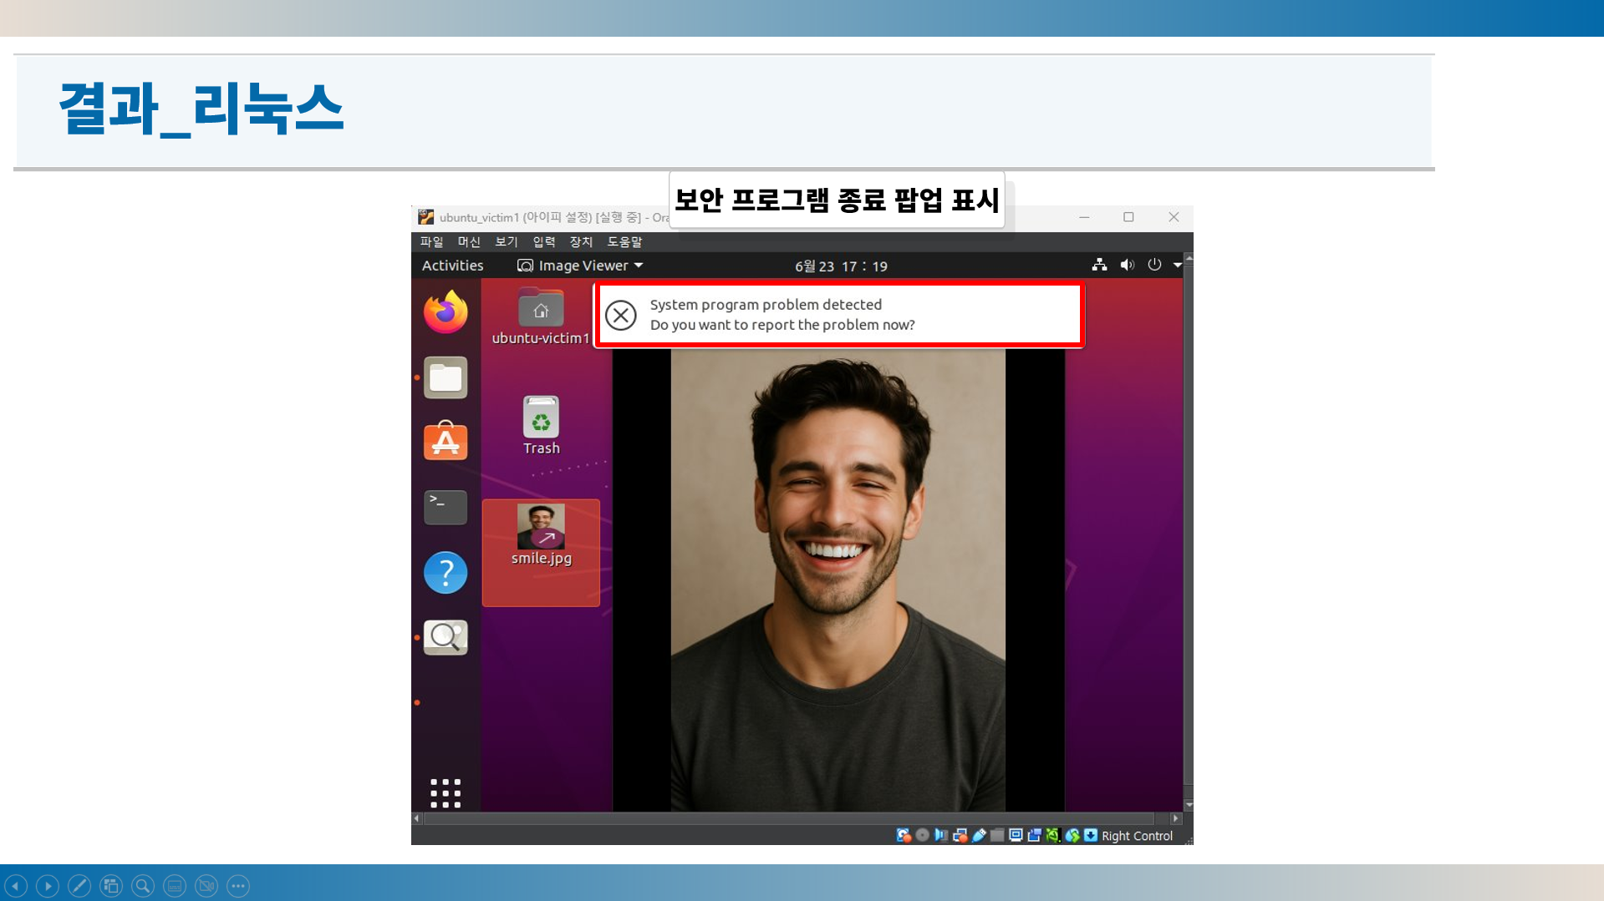The image size is (1604, 901).
Task: Open the system menu arrow in top bar
Action: coord(1177,265)
